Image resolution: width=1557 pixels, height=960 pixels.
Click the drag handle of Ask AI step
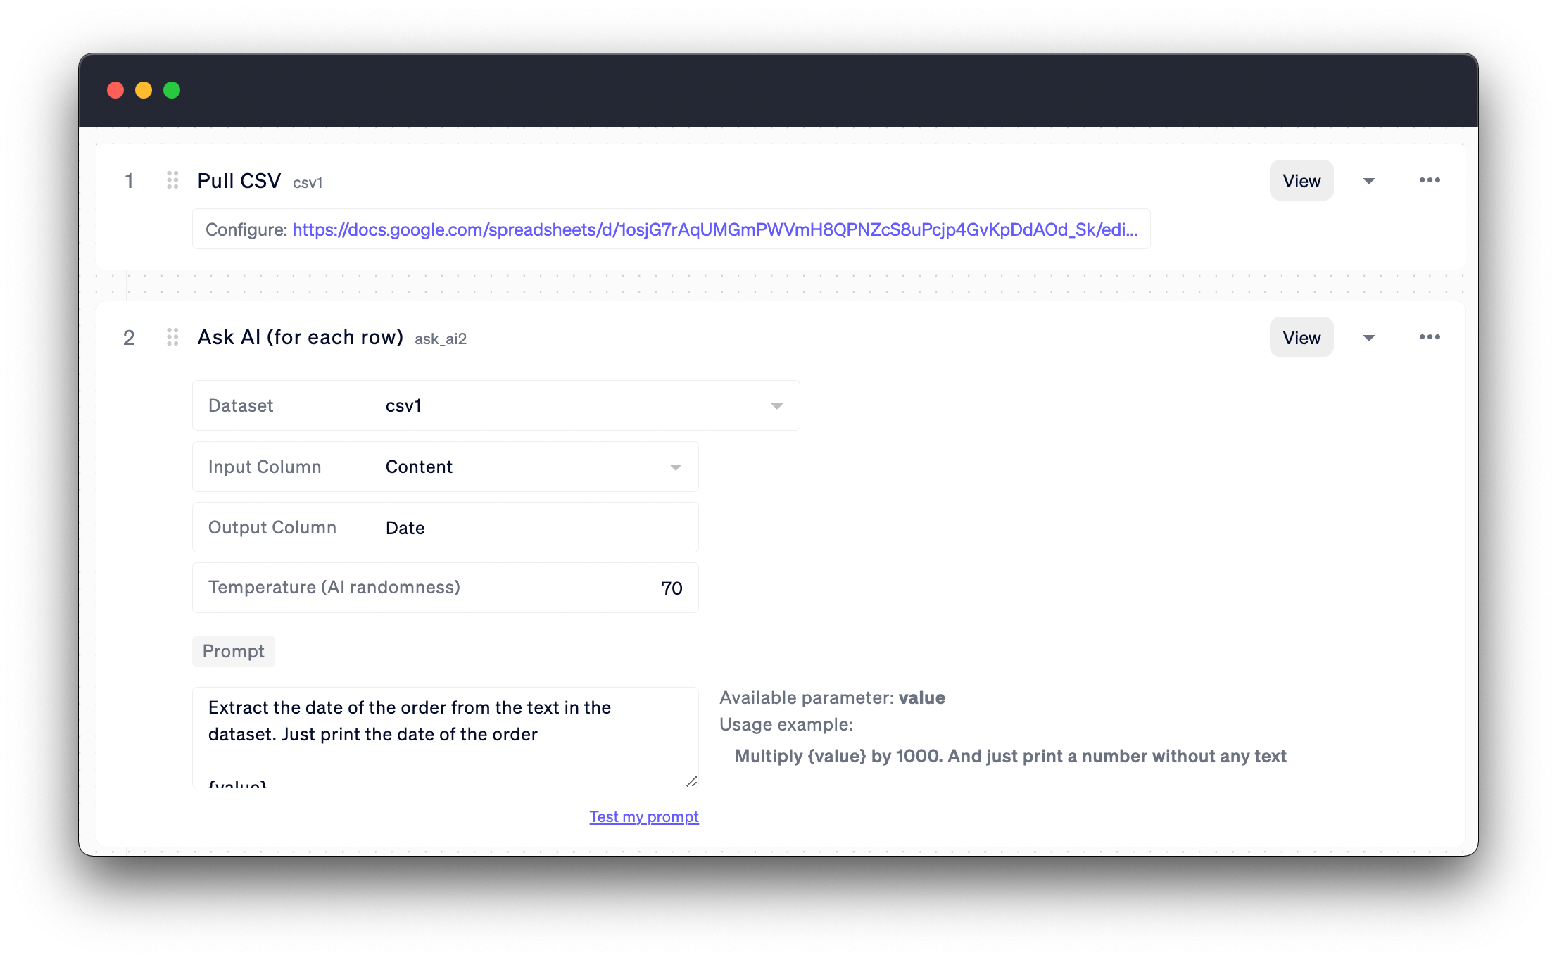172,338
